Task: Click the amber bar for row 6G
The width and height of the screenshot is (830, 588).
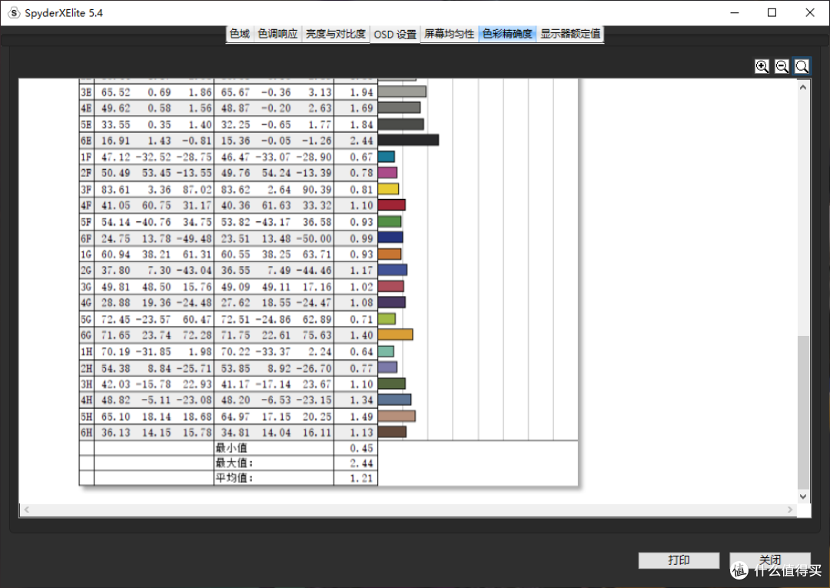Action: 396,334
